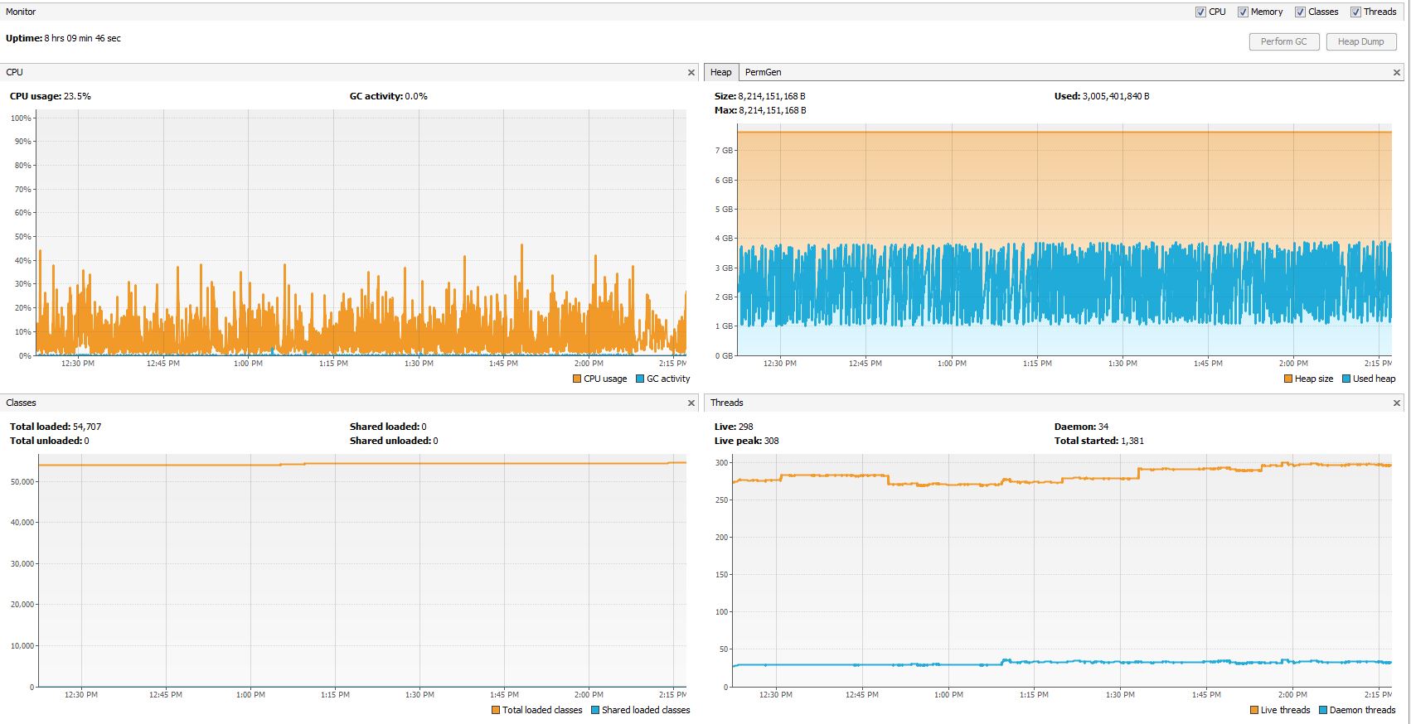The height and width of the screenshot is (724, 1411).
Task: Click the Live 298 threads label
Action: point(734,427)
